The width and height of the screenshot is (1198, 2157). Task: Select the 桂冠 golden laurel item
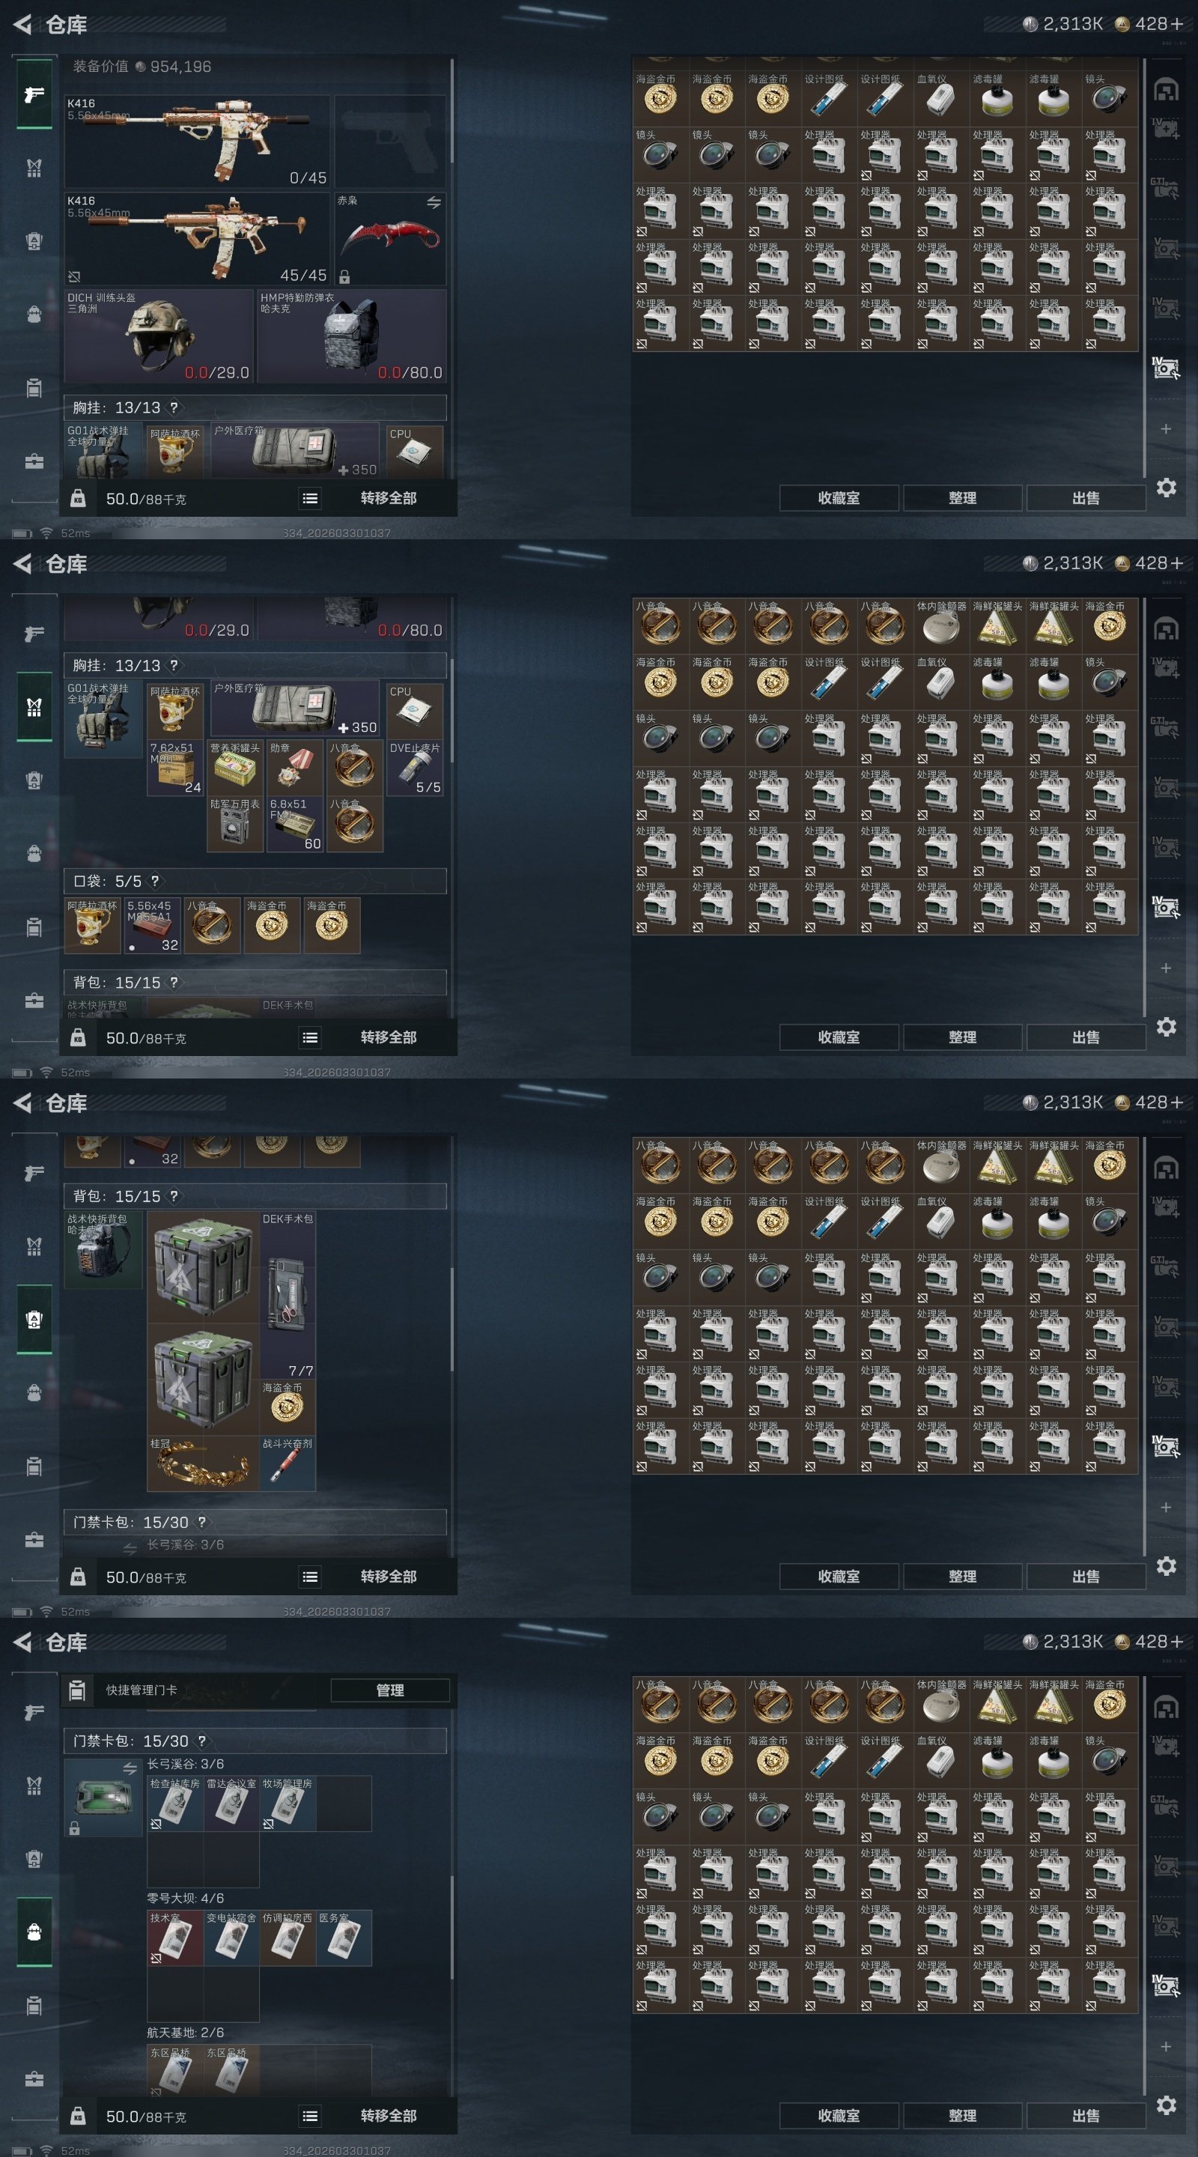pyautogui.click(x=203, y=1463)
